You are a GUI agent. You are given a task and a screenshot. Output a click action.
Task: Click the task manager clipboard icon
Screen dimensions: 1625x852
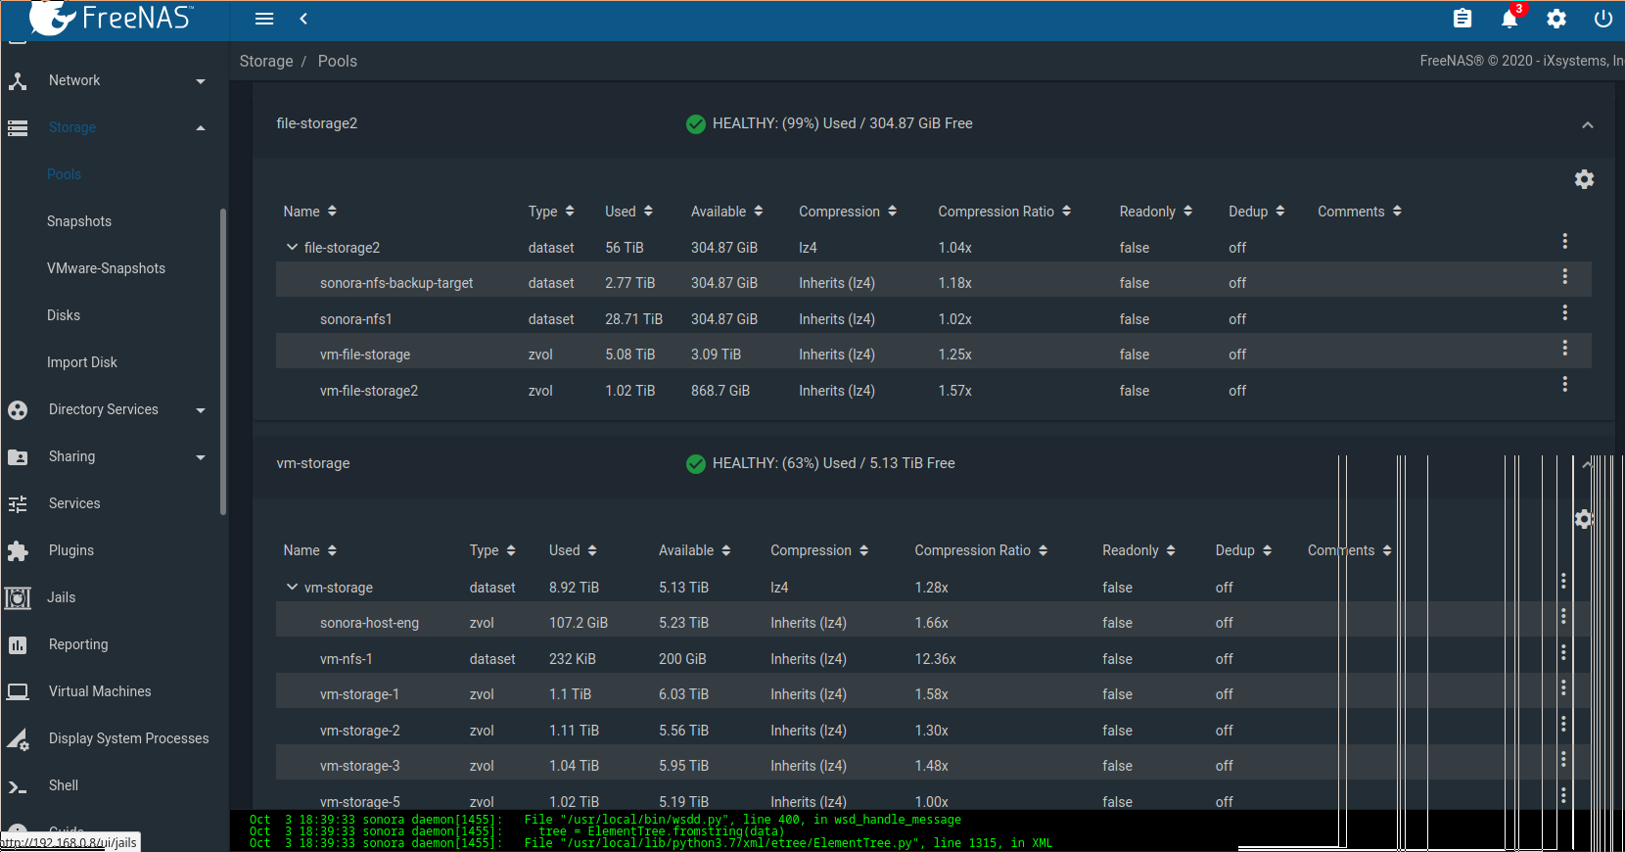[1462, 19]
